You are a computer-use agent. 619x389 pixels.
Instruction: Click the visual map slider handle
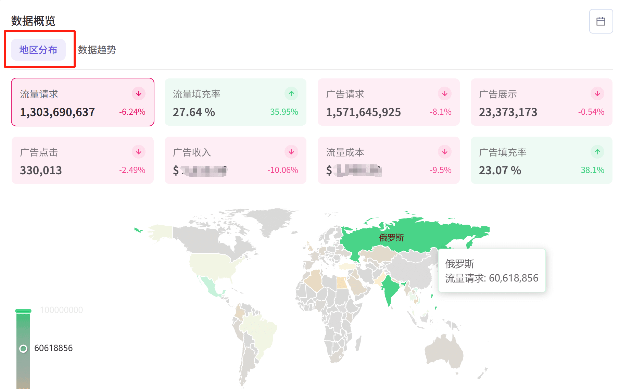tap(23, 349)
